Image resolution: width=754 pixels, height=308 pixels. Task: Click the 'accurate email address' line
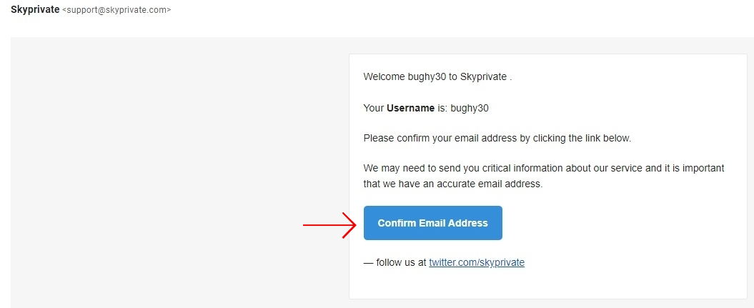tap(453, 184)
